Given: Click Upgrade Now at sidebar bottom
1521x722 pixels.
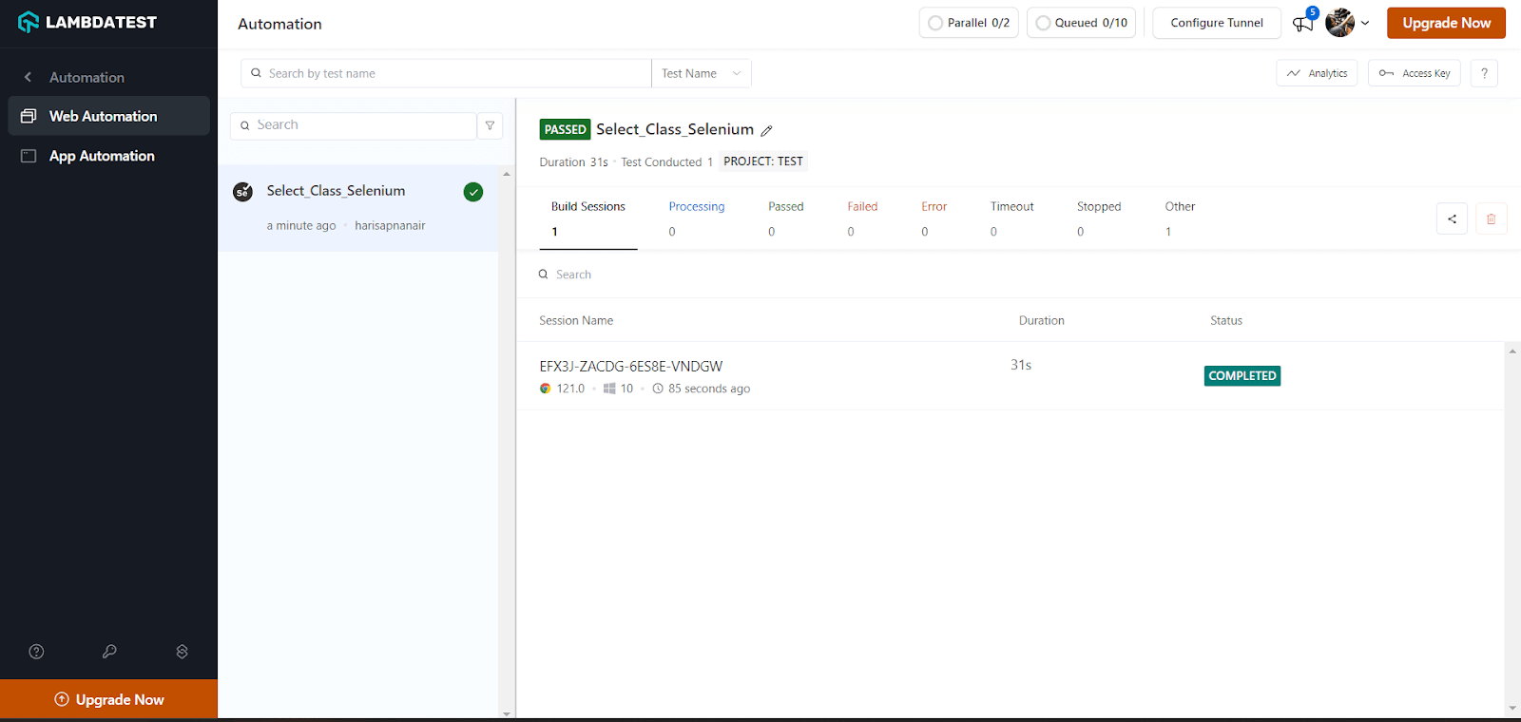Looking at the screenshot, I should point(108,699).
